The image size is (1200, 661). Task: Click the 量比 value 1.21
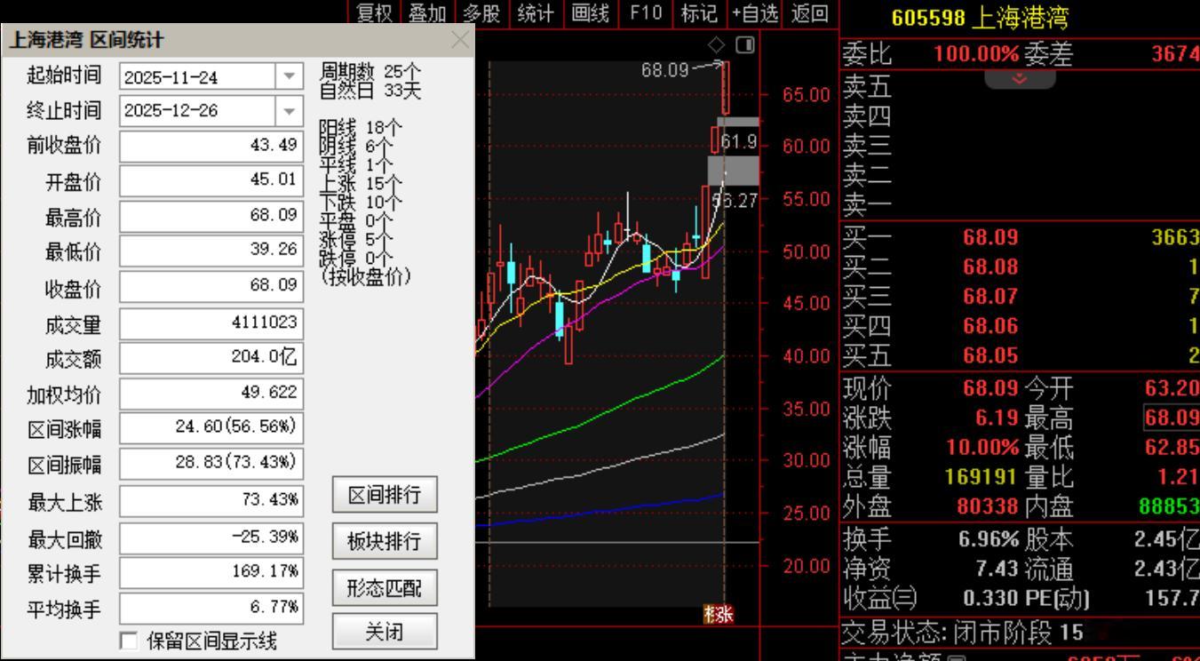pos(1178,477)
